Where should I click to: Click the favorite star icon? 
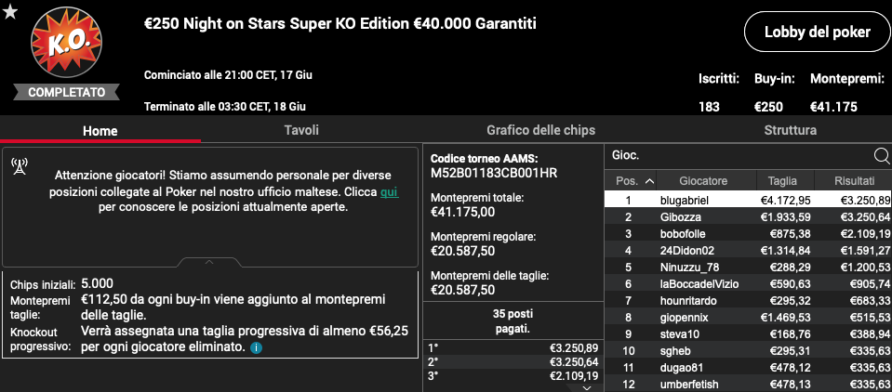click(9, 12)
